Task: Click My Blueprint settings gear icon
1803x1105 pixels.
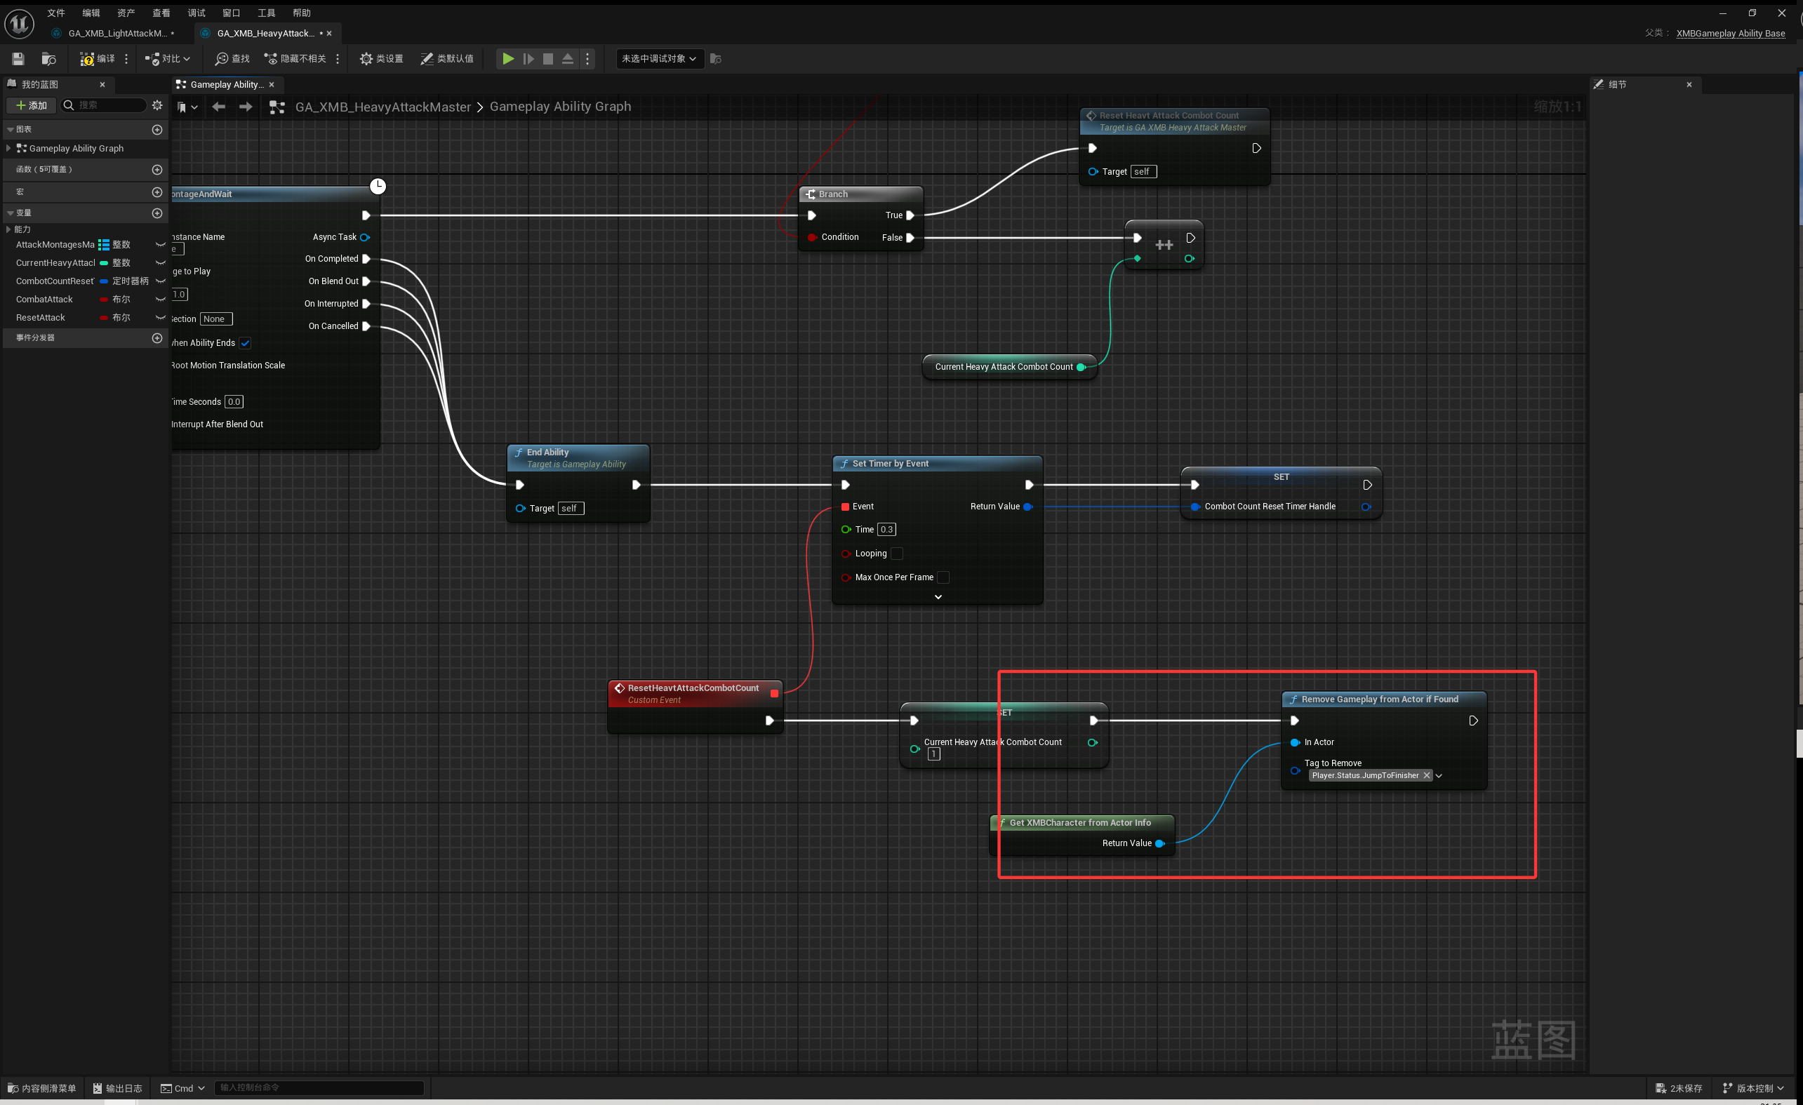Action: tap(157, 105)
